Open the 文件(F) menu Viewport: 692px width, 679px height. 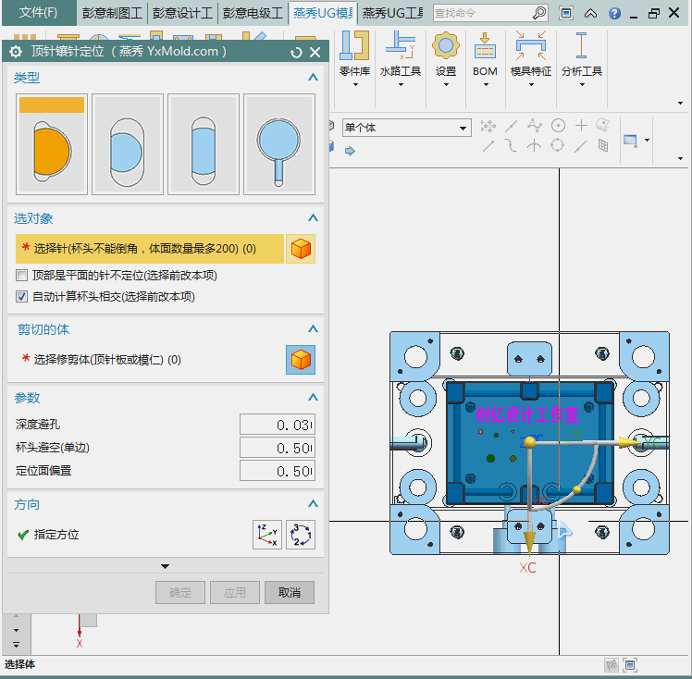tap(39, 12)
